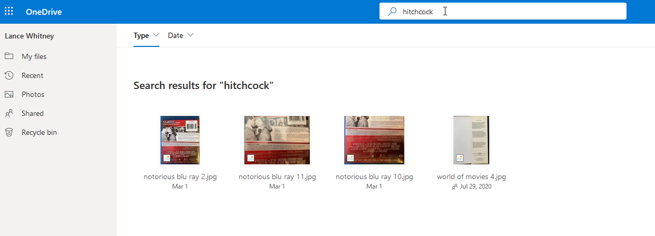This screenshot has width=655, height=236.
Task: Click the Date filter chevron arrow
Action: 191,35
